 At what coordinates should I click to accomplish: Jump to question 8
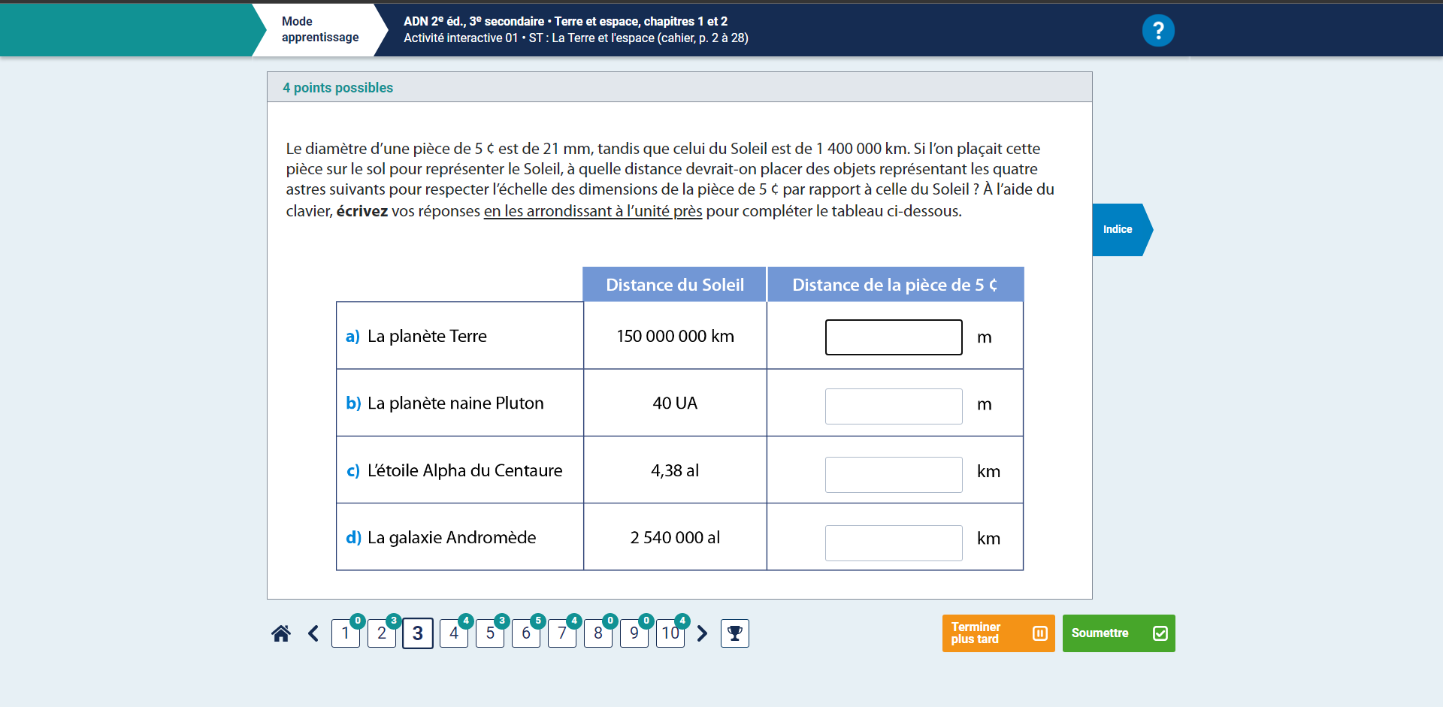(x=597, y=633)
